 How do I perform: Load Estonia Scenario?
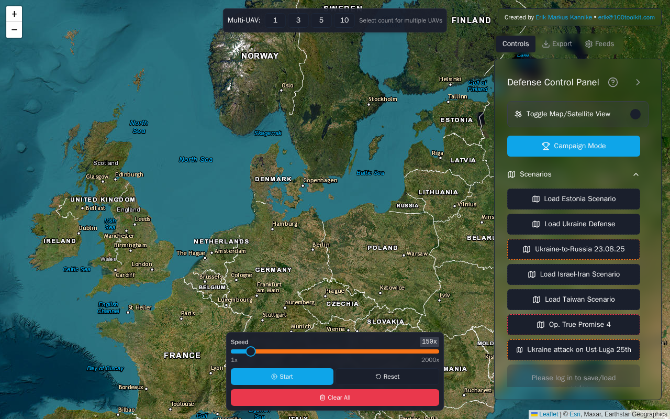[x=573, y=199]
